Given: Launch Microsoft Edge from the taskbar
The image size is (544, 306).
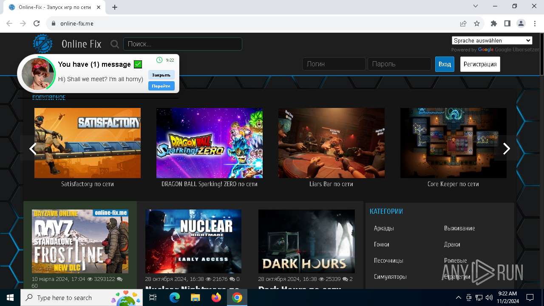Looking at the screenshot, I should [175, 297].
